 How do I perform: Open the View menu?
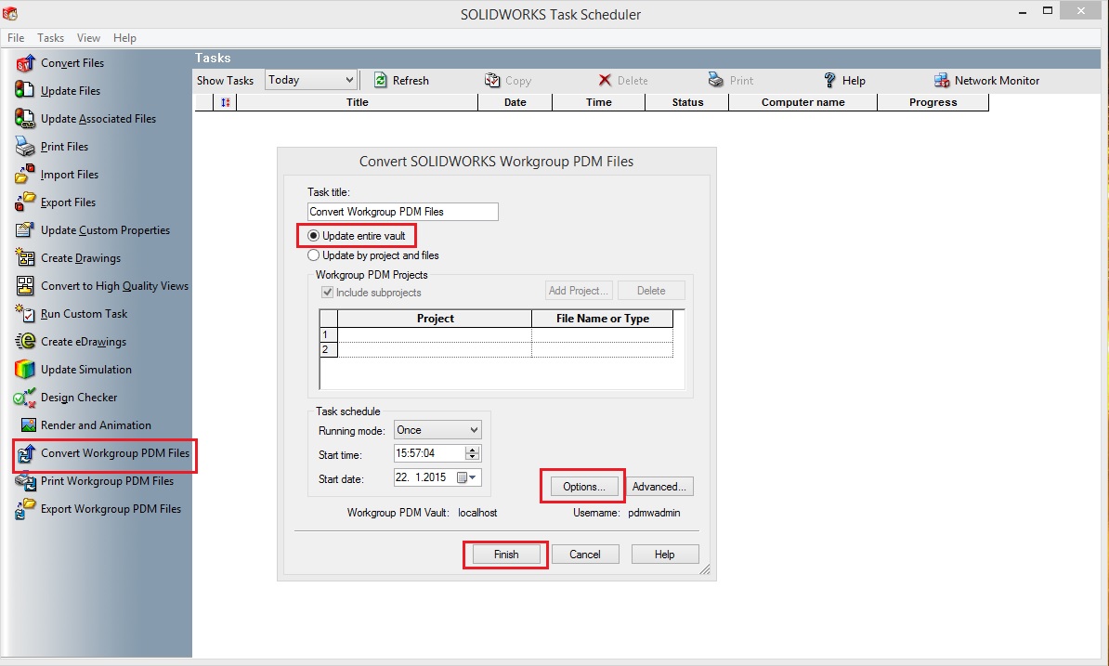click(x=88, y=38)
